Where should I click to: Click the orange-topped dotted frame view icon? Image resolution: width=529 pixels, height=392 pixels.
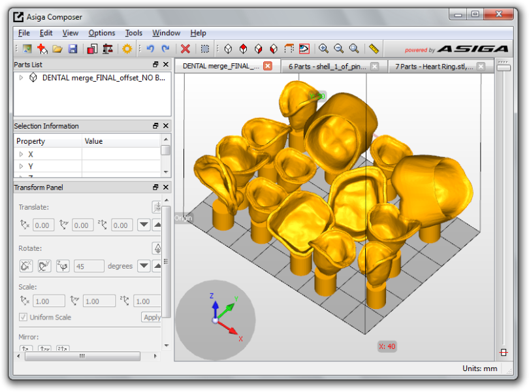coord(289,49)
